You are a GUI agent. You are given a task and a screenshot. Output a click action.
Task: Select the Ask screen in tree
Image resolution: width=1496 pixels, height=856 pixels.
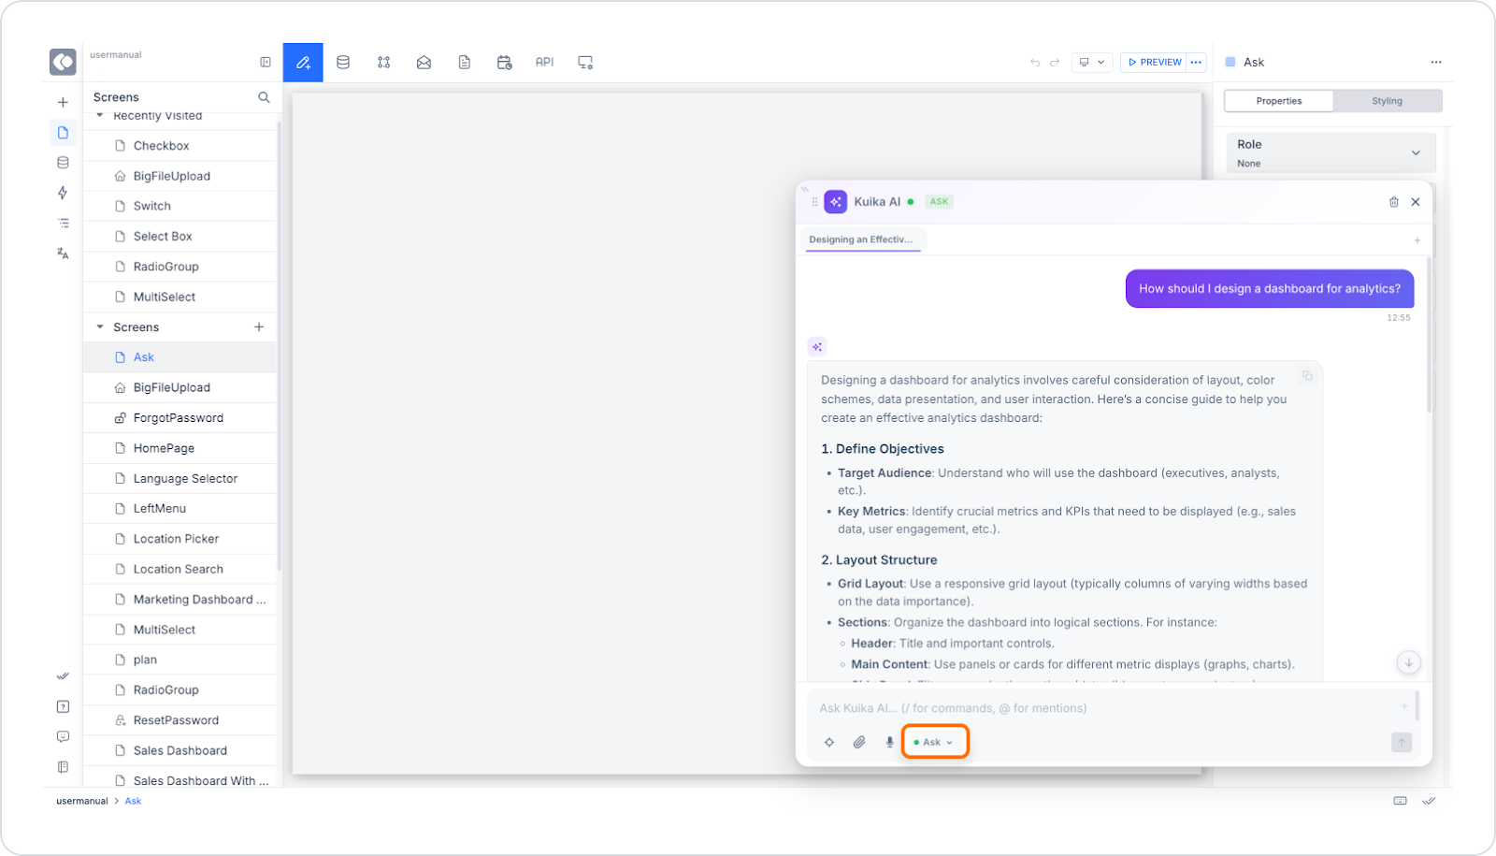tap(180, 357)
